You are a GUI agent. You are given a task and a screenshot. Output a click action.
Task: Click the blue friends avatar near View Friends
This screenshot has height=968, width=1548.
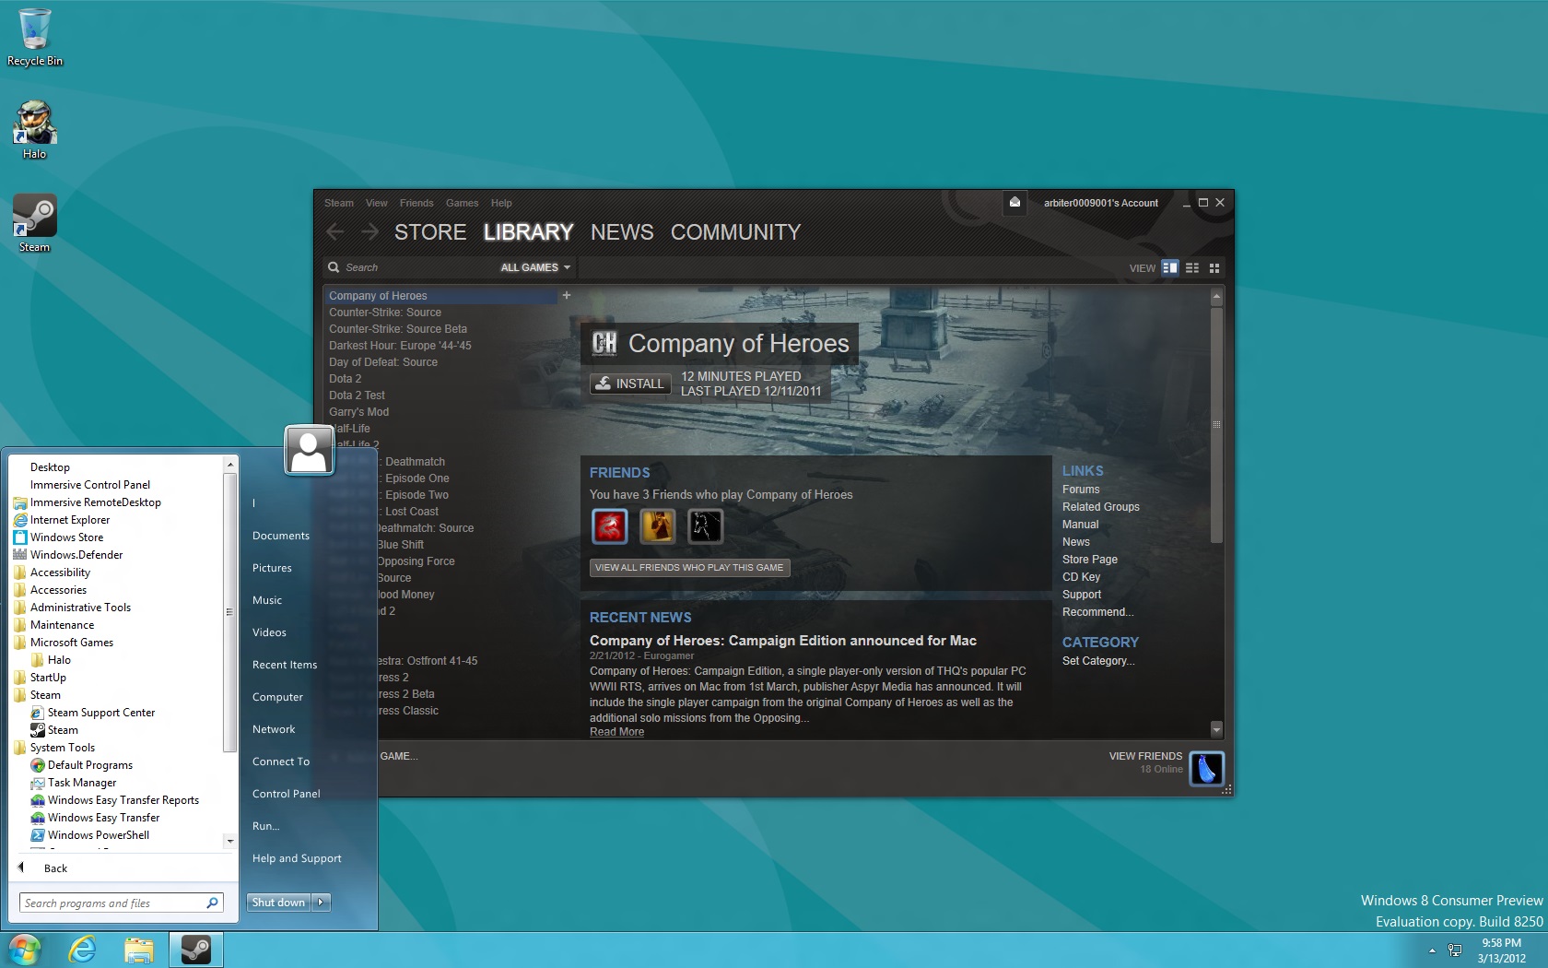pyautogui.click(x=1207, y=768)
